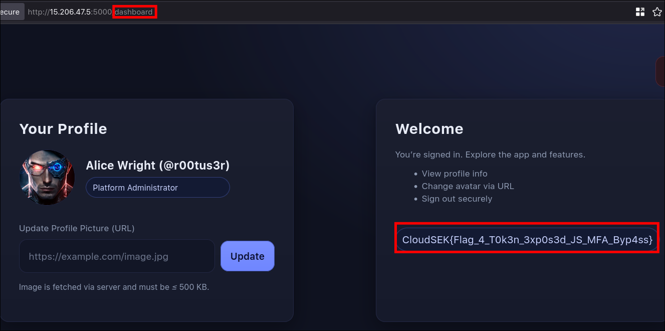Click the bookmark star icon
Viewport: 665px width, 331px height.
pos(657,12)
